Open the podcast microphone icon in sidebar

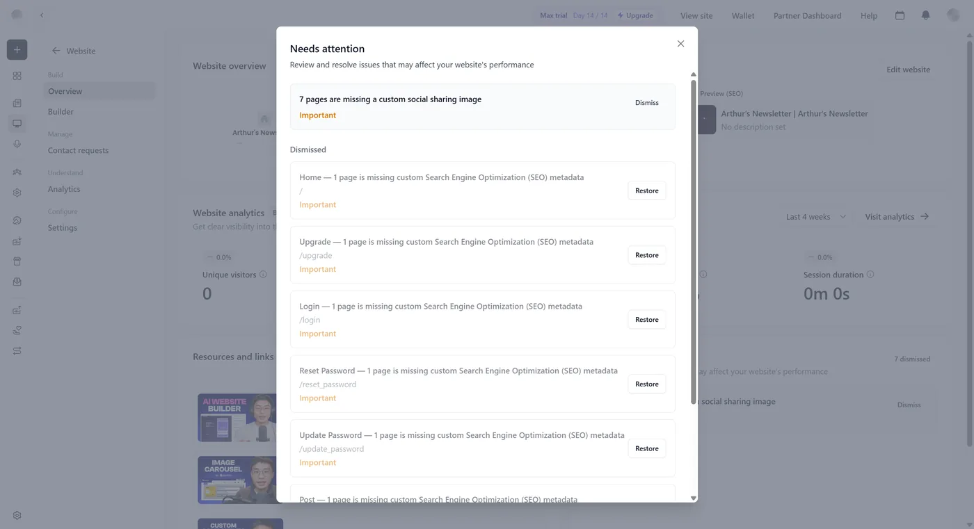17,144
